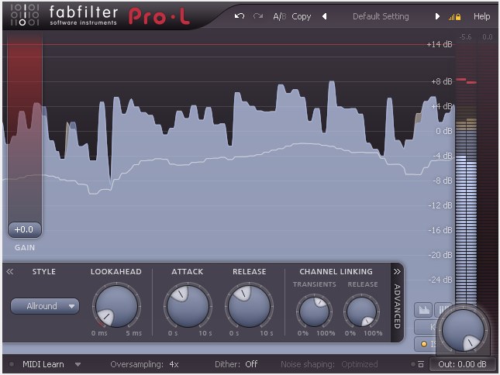Click the output panel toggle icon
Image resolution: width=500 pixels, height=375 pixels.
coord(421,364)
